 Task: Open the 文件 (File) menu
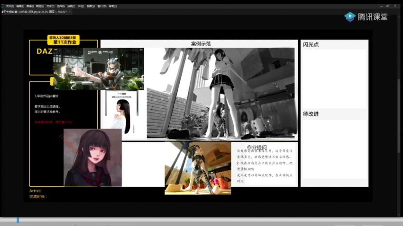point(10,6)
